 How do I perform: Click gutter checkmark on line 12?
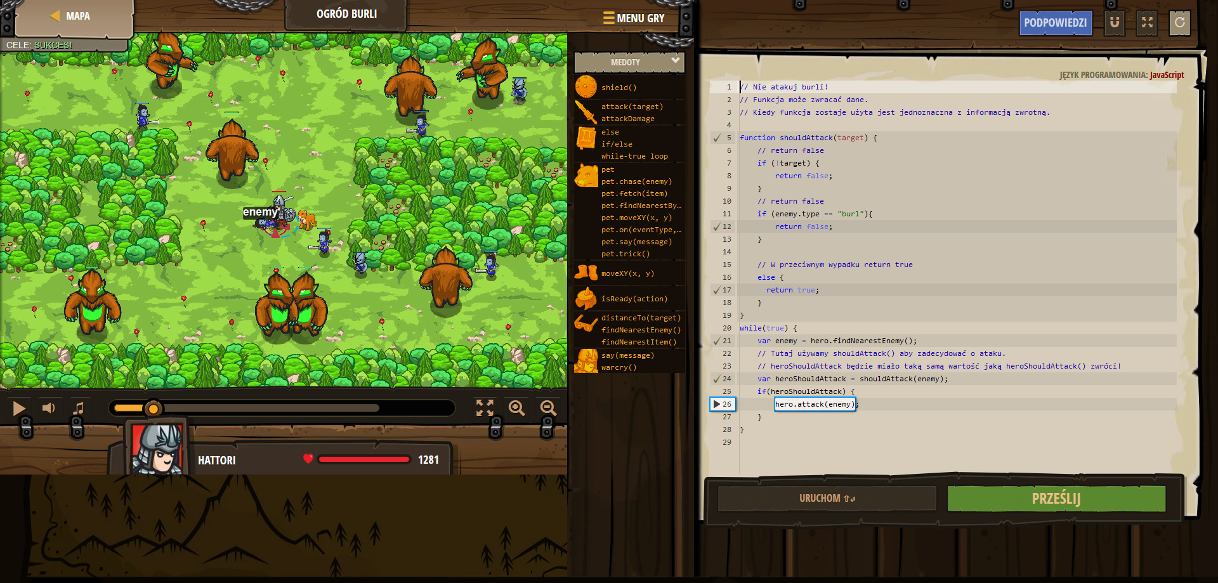point(717,226)
